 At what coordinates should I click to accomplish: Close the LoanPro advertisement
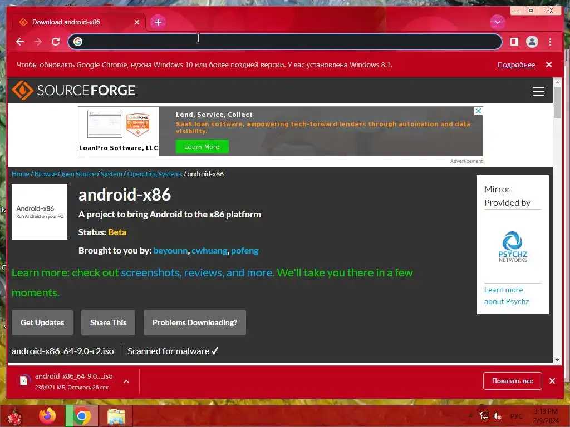point(478,111)
